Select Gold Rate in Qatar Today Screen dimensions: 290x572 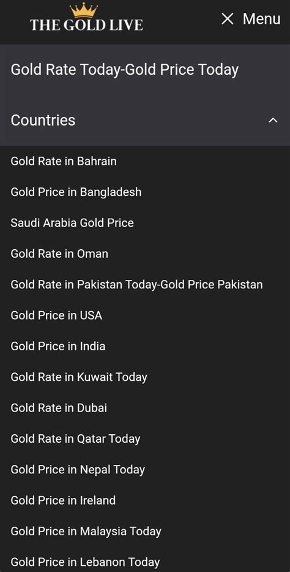(x=75, y=438)
